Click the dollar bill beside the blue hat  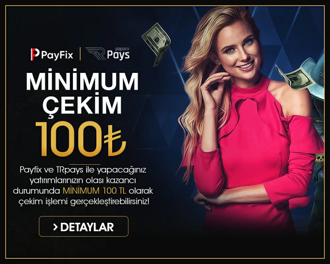click(x=294, y=78)
